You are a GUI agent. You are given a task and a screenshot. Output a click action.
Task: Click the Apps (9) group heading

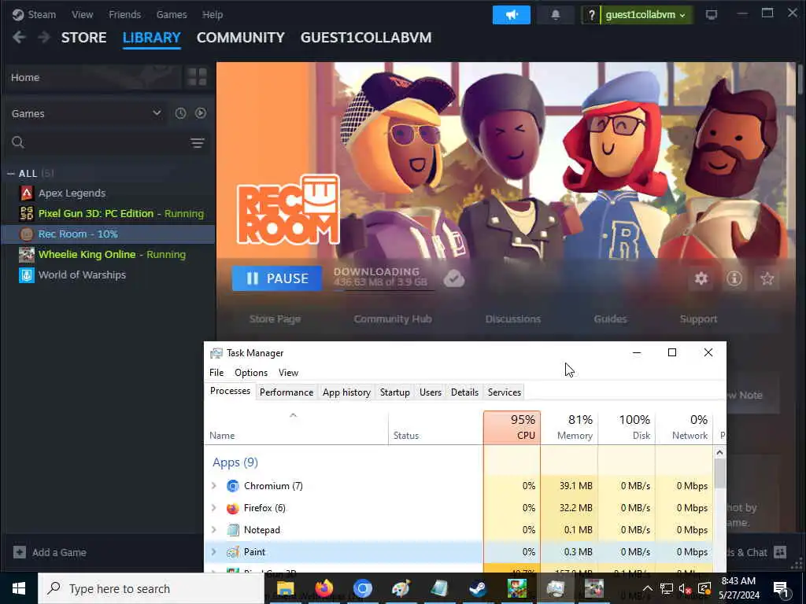(235, 462)
